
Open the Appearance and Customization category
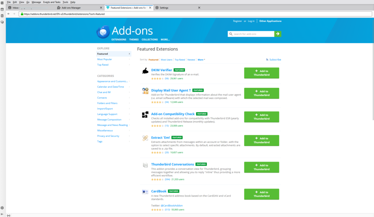(x=113, y=81)
